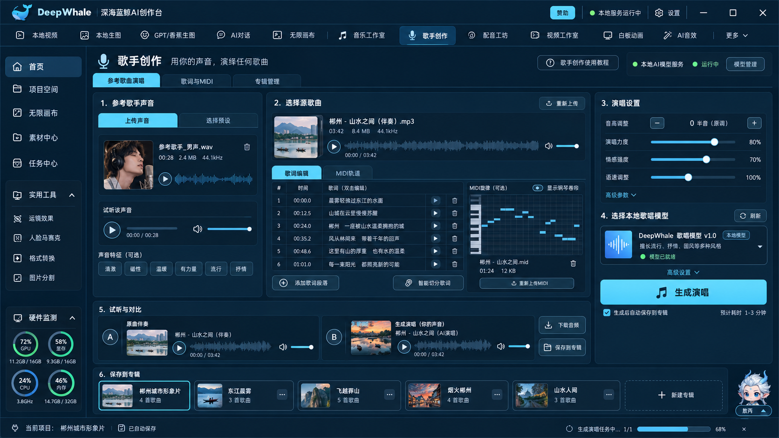Switch to the 专辑管理 tab

pyautogui.click(x=267, y=81)
